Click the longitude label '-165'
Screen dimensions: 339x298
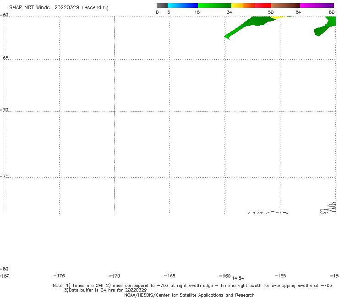pyautogui.click(x=169, y=276)
